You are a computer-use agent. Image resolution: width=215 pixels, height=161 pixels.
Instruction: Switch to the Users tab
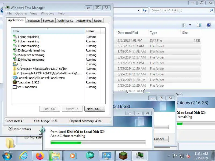(x=98, y=21)
